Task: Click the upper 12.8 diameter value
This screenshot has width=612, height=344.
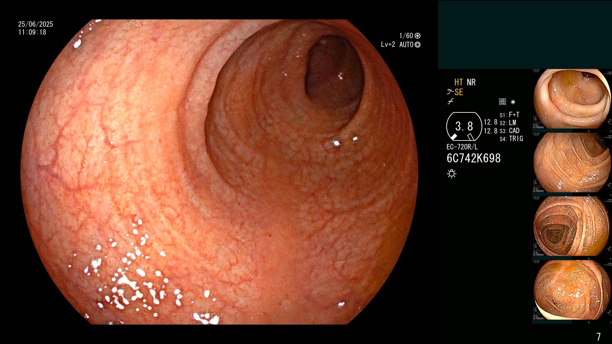Action: (491, 122)
